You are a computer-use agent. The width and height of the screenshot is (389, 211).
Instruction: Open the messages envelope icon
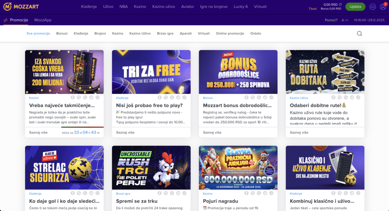point(372,7)
